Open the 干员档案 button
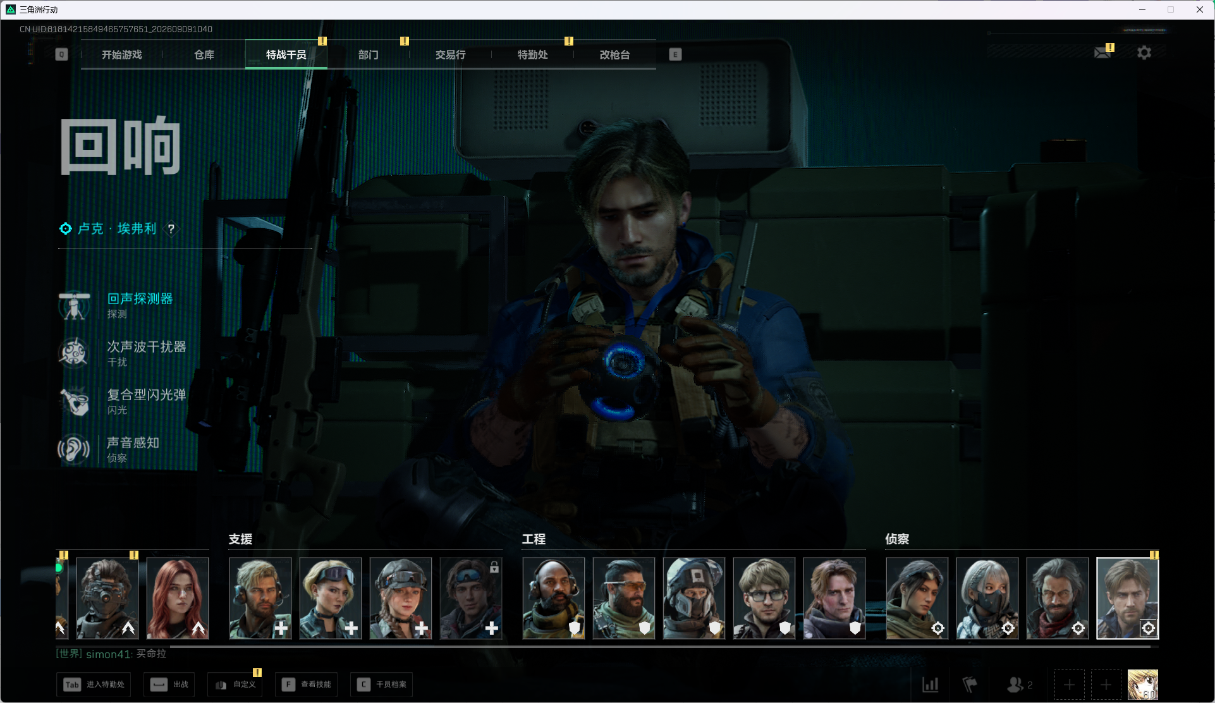The height and width of the screenshot is (703, 1215). click(x=382, y=684)
